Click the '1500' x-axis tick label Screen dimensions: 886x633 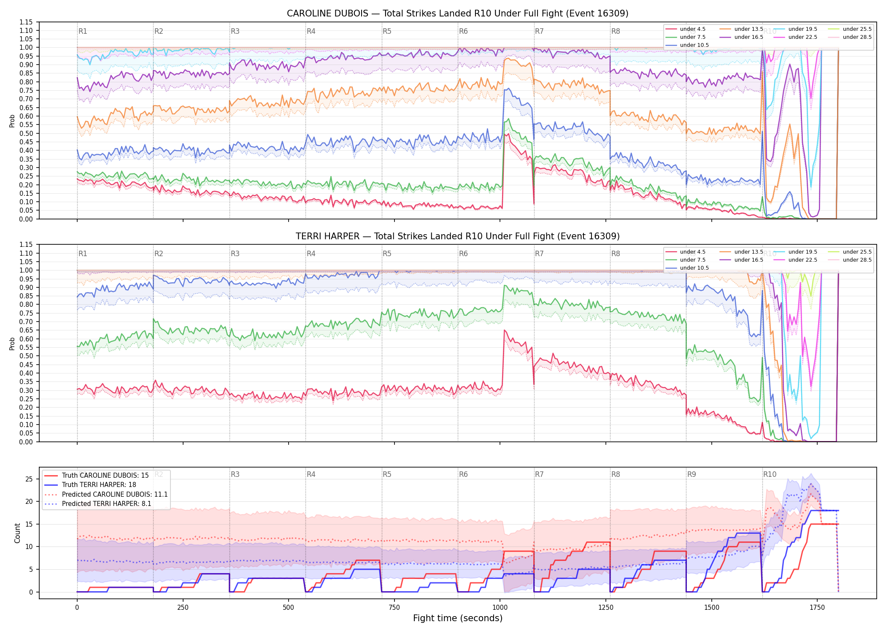click(x=712, y=608)
